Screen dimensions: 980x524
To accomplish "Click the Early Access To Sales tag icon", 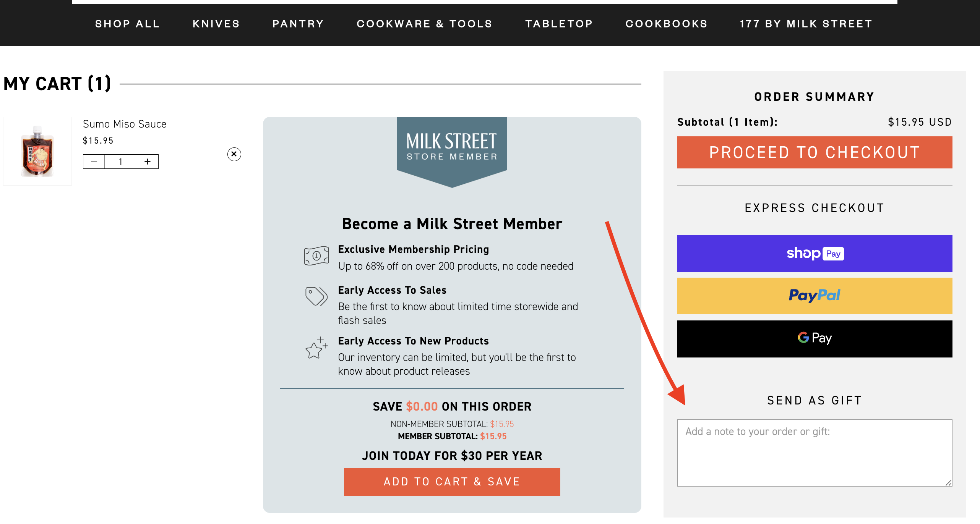I will [x=316, y=296].
